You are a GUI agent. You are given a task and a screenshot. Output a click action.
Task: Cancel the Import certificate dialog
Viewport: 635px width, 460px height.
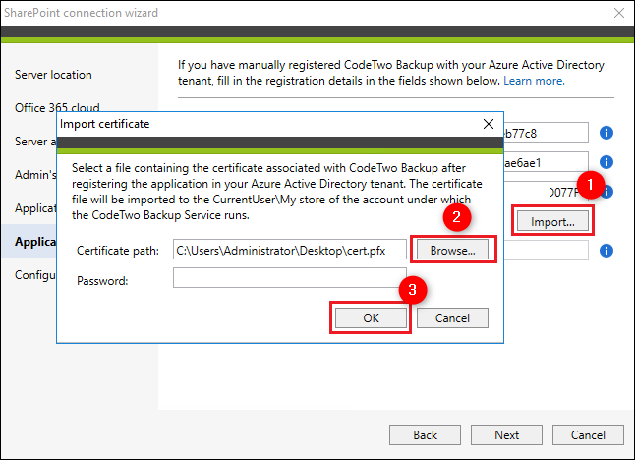pos(452,317)
